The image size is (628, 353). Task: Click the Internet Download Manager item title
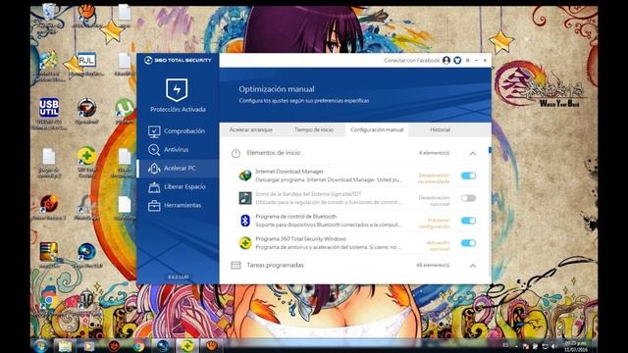289,172
